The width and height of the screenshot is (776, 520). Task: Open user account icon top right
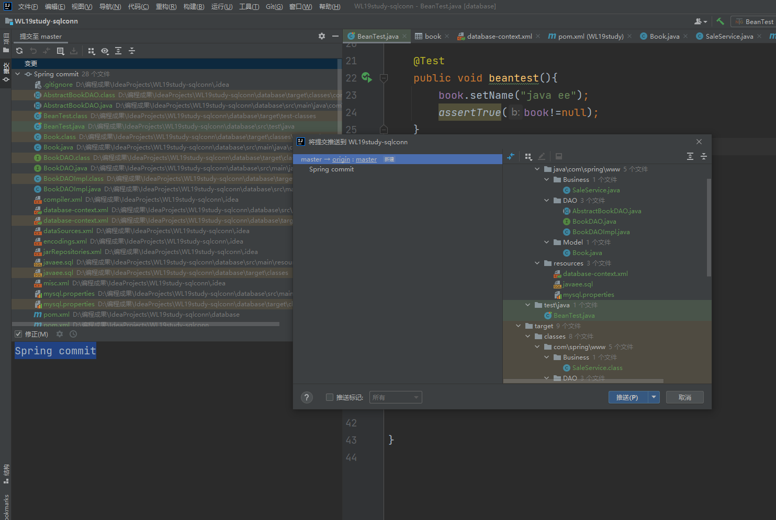click(700, 21)
